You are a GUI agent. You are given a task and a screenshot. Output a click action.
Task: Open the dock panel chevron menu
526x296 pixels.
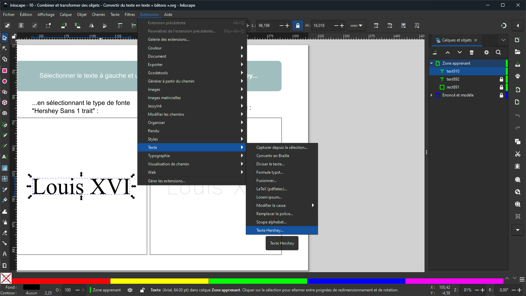tap(503, 40)
